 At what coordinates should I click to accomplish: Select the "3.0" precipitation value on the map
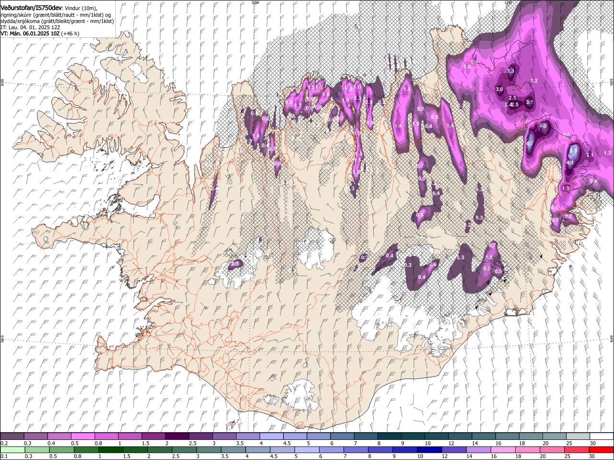click(x=499, y=89)
